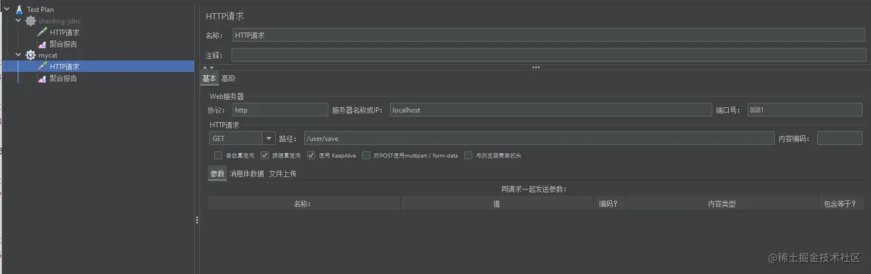
Task: Click the 名称: column header in parameters table
Action: point(304,203)
